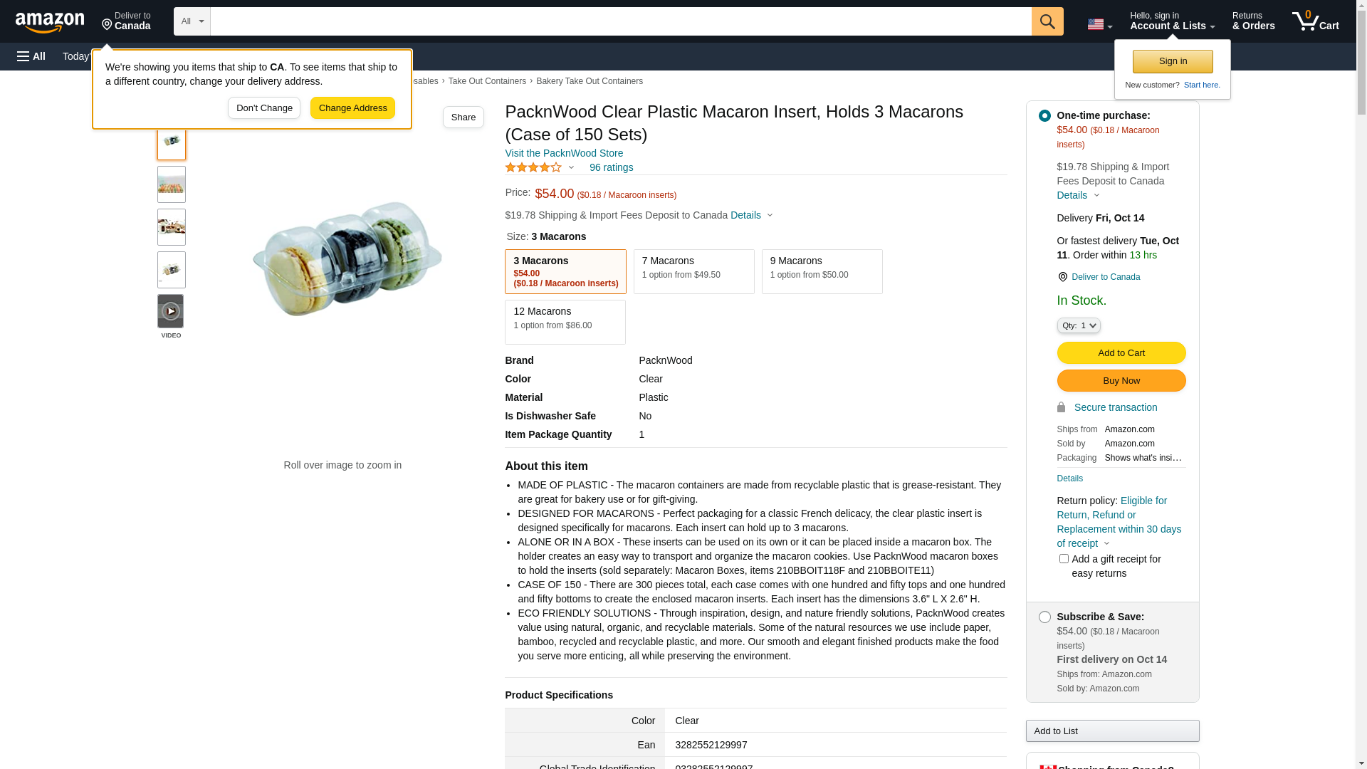Open the All hamburger menu
The width and height of the screenshot is (1367, 769).
coord(31,56)
